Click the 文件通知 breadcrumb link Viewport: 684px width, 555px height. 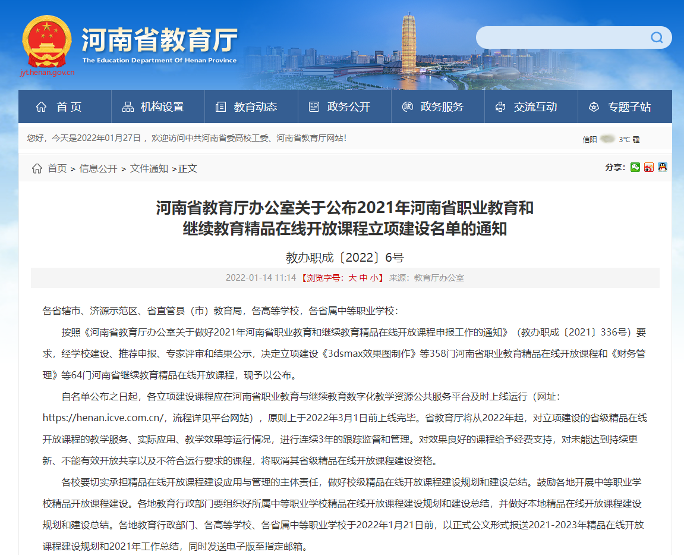coord(149,168)
